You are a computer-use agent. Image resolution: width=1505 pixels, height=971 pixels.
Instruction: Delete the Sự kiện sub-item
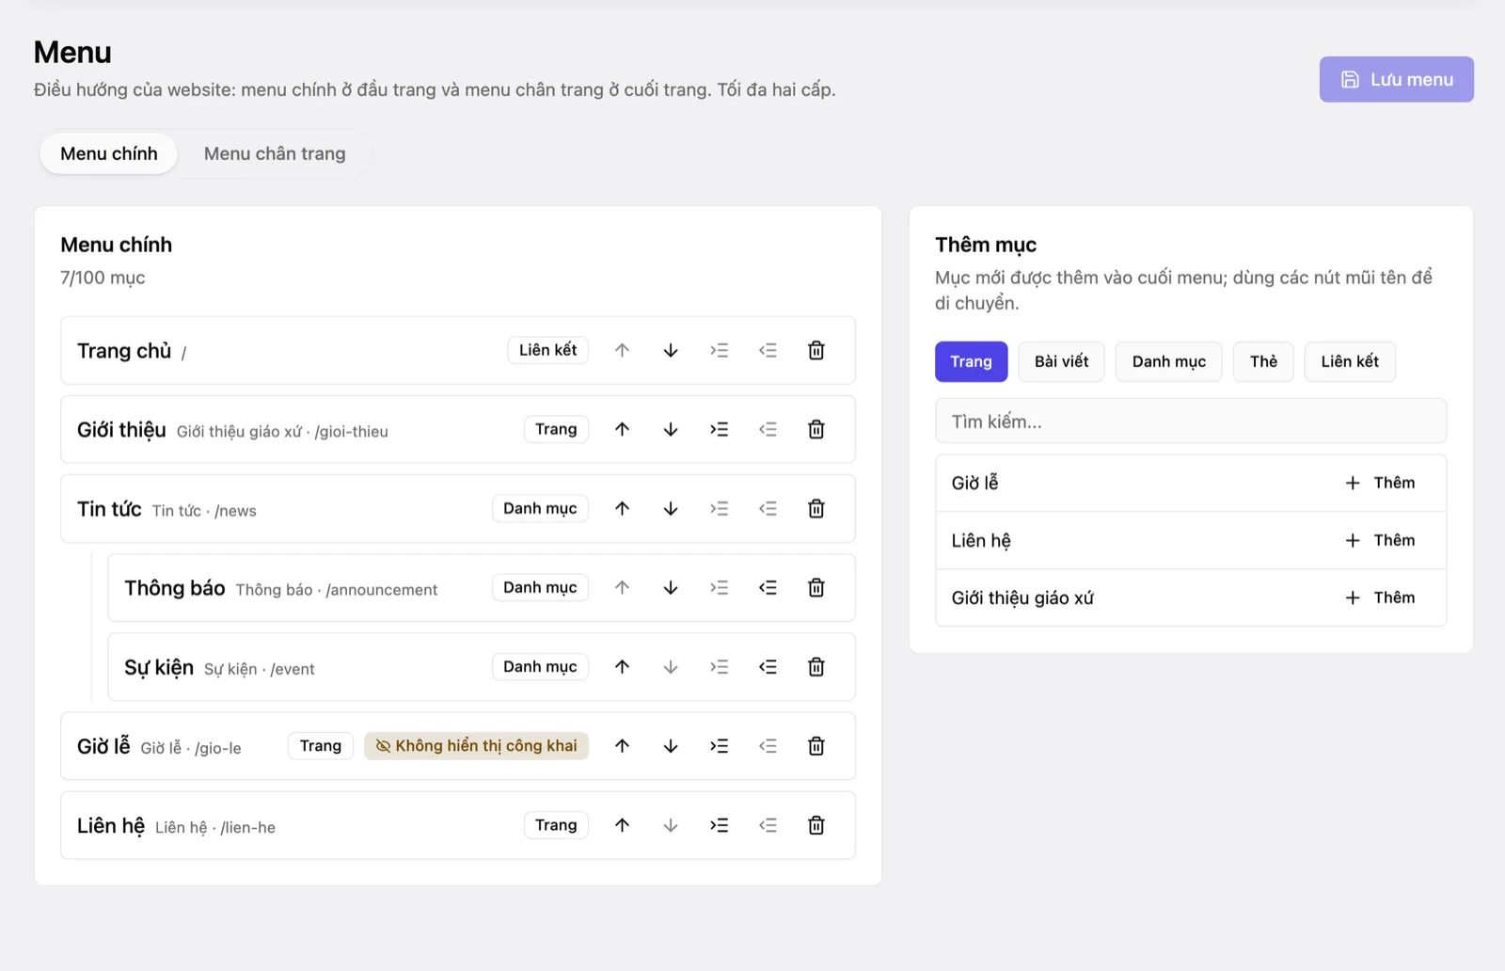tap(816, 666)
